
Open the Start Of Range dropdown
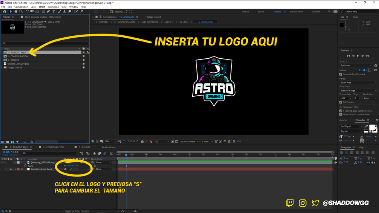click(x=358, y=90)
